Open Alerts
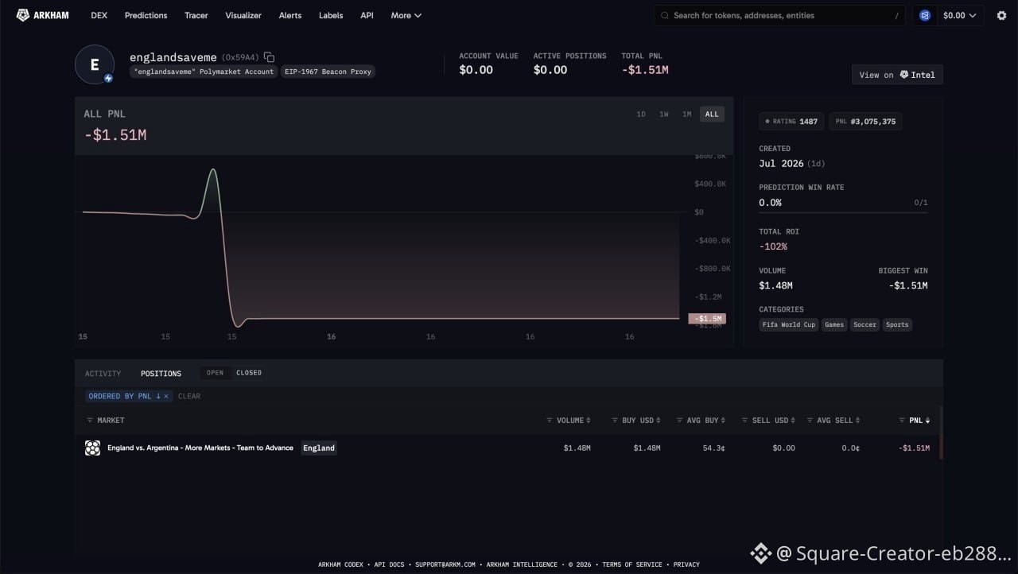Screen dimensions: 1018x574 [x=290, y=15]
